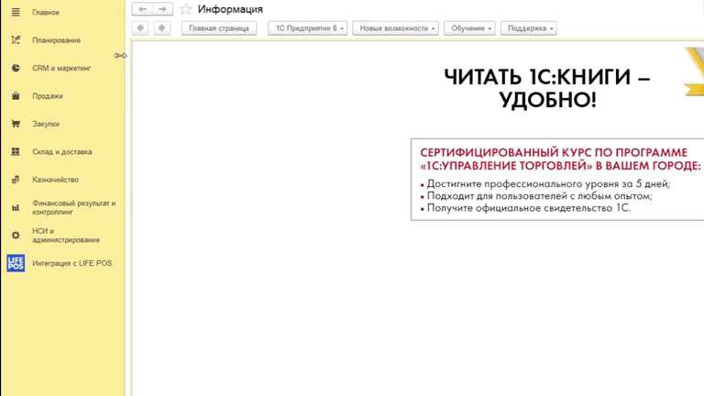
Task: Add Информация page to favorites star
Action: (186, 9)
